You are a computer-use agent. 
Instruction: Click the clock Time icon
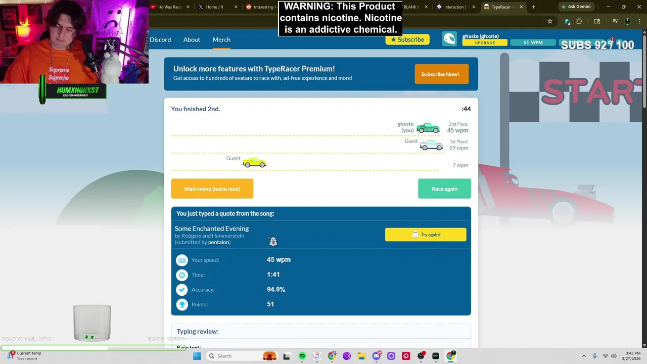point(181,275)
